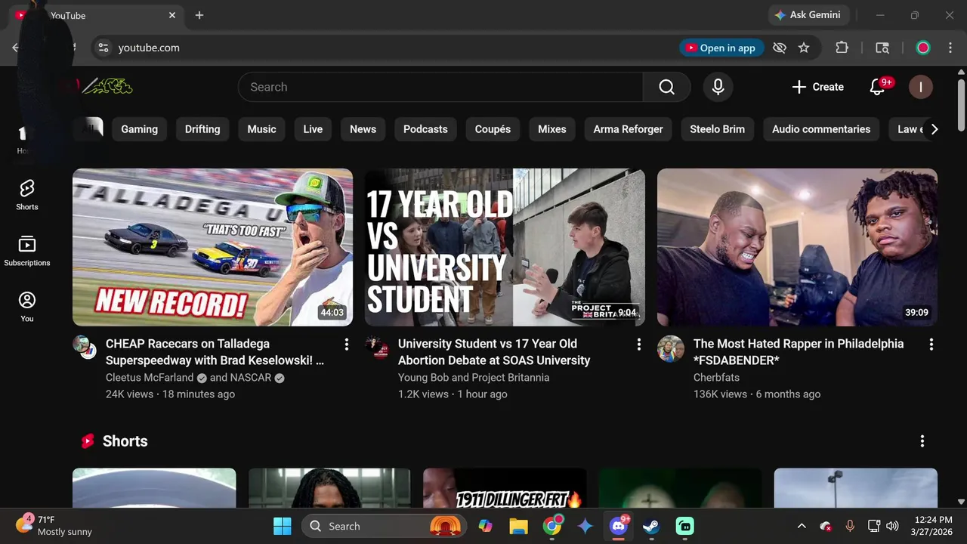Go to Young Bob and Project Britannia
Viewport: 967px width, 544px height.
[474, 378]
